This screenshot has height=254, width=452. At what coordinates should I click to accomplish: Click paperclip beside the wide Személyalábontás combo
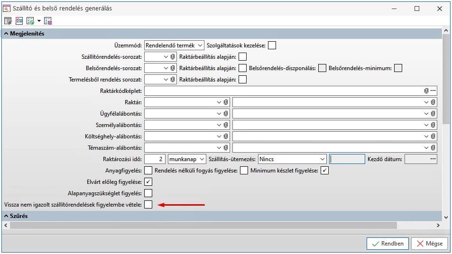click(433, 125)
